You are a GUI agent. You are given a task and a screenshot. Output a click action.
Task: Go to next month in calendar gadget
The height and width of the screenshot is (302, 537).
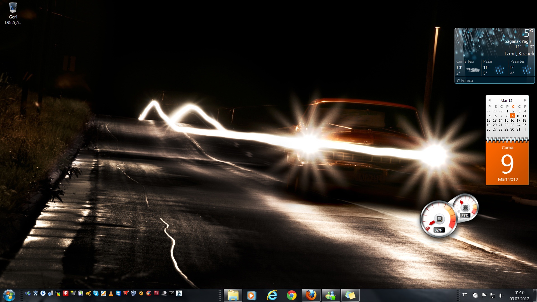(525, 100)
